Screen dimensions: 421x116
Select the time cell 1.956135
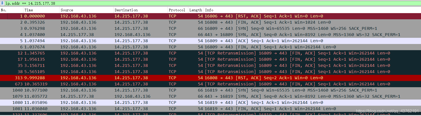[x=35, y=59]
